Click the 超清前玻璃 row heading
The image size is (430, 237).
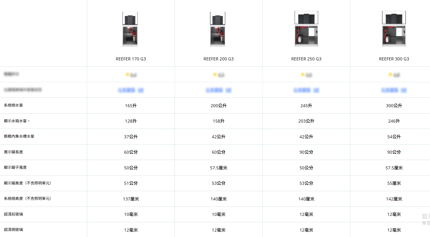point(13,214)
